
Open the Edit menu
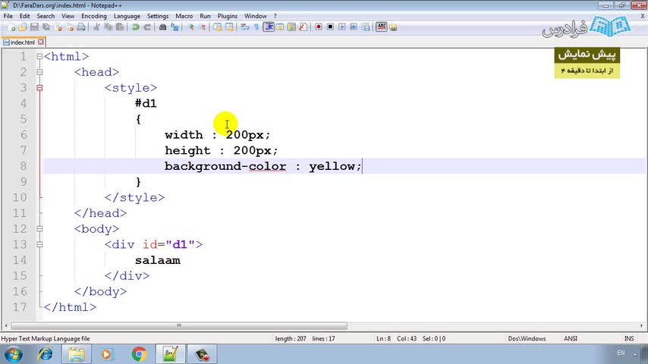point(24,16)
